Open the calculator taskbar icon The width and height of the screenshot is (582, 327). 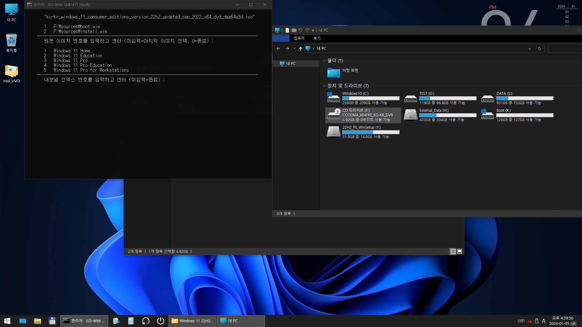tap(131, 321)
